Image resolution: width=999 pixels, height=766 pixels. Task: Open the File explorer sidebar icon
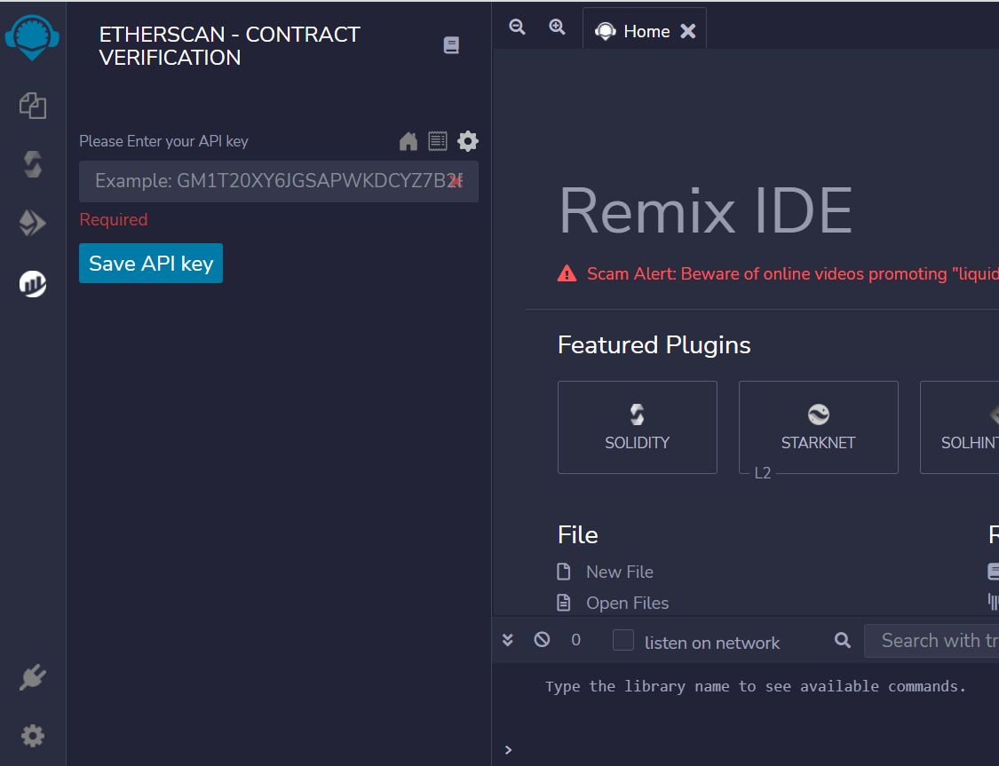pyautogui.click(x=33, y=106)
